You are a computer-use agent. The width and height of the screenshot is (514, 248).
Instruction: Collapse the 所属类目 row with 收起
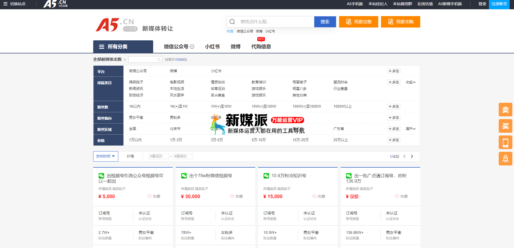click(x=411, y=82)
